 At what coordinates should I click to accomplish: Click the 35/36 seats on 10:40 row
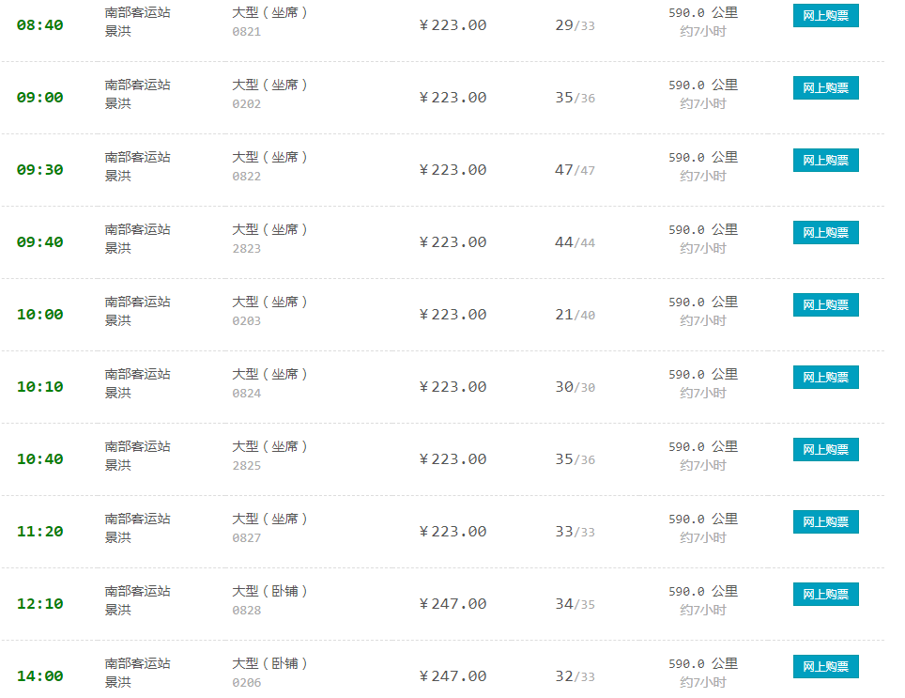[x=575, y=459]
